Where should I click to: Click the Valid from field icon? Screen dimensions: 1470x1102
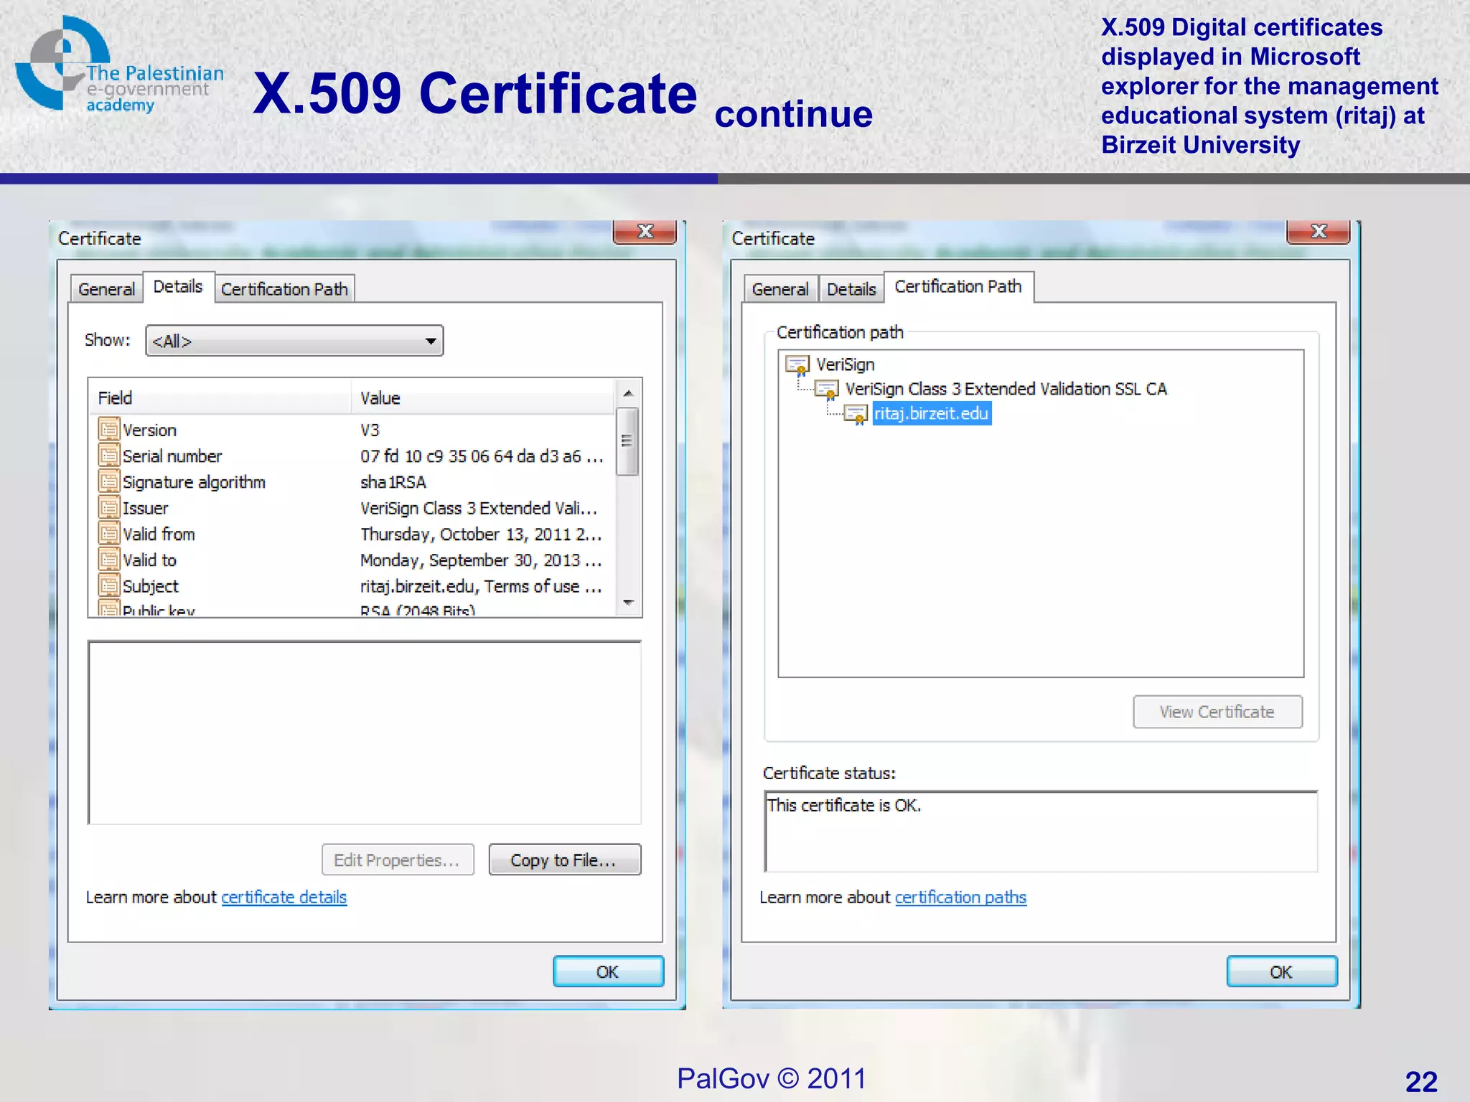point(108,534)
